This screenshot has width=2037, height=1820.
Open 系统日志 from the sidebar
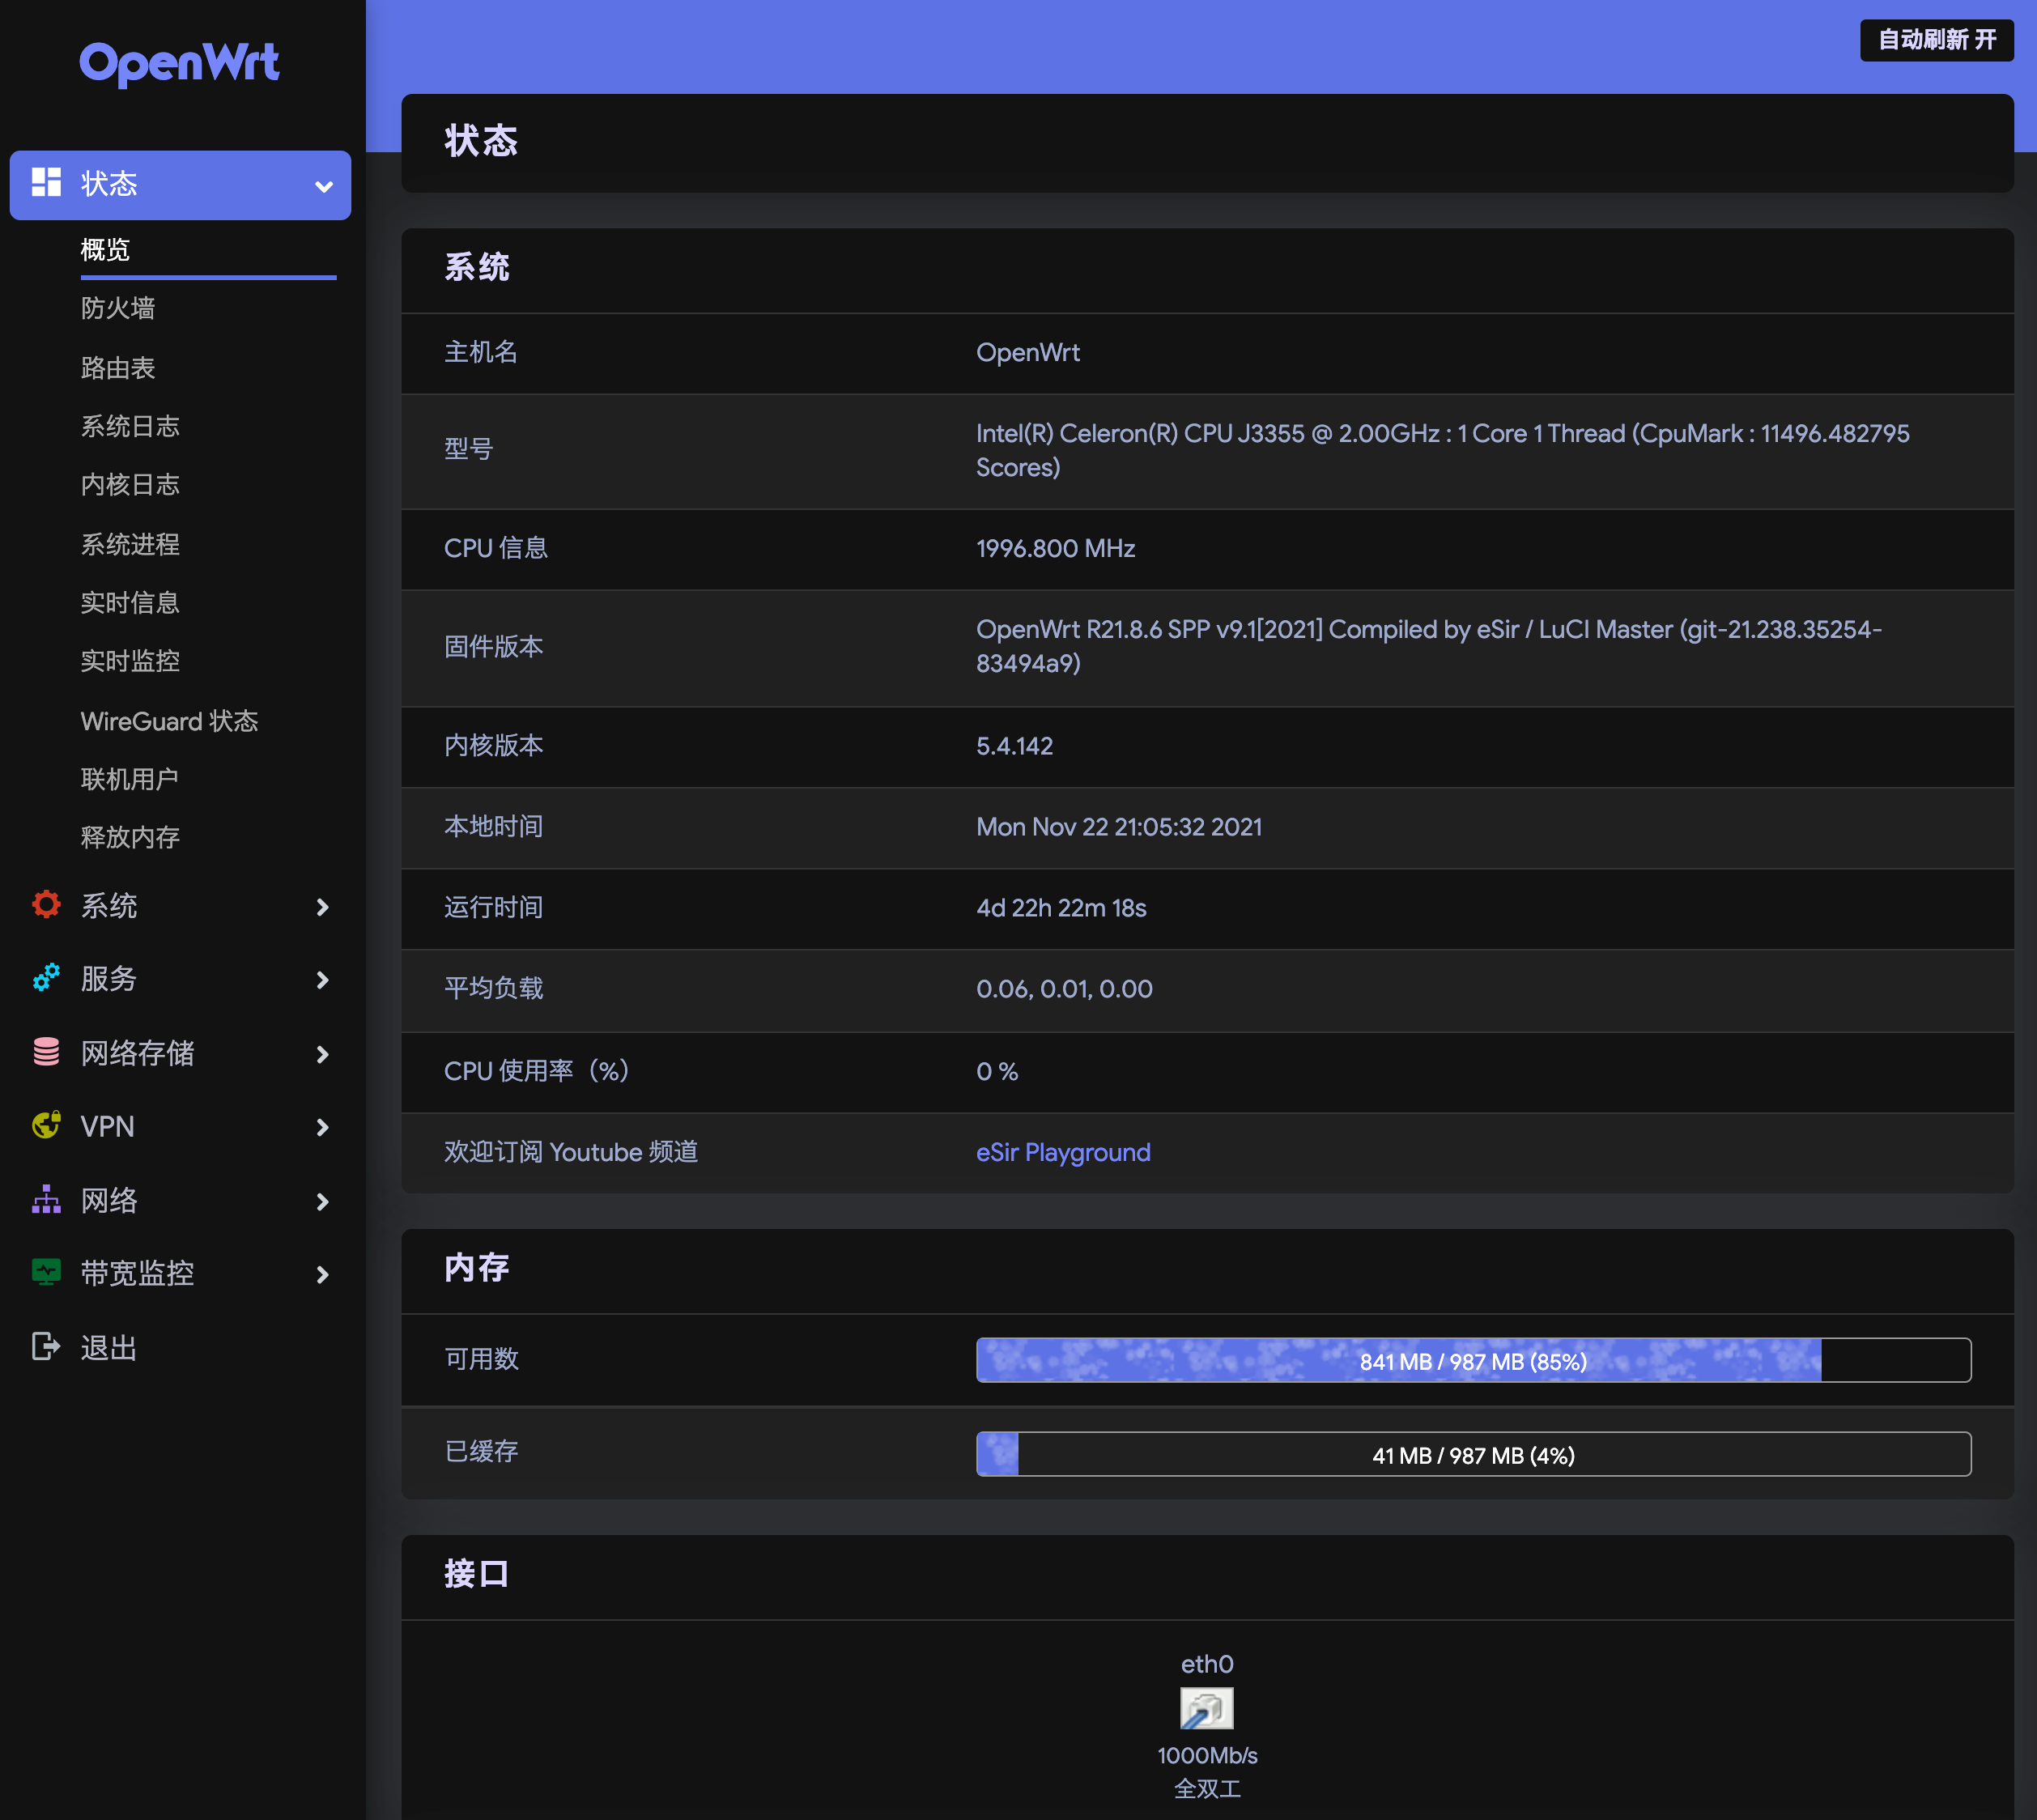[x=130, y=426]
